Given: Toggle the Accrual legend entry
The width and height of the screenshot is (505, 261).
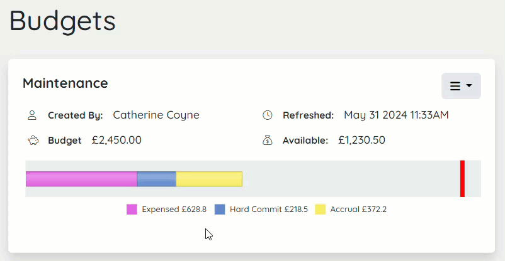Looking at the screenshot, I should [x=351, y=210].
